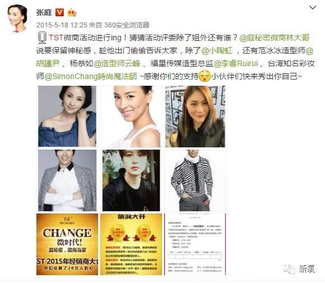
Task: Click the microphone emoji before TST
Action: (x=42, y=38)
